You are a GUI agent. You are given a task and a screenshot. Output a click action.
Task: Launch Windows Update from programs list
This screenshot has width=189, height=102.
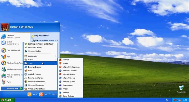[40, 51]
